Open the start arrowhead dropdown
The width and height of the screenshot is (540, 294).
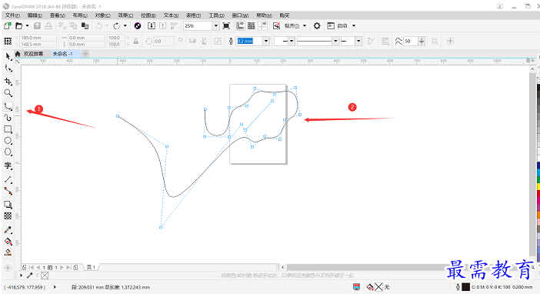click(x=292, y=41)
